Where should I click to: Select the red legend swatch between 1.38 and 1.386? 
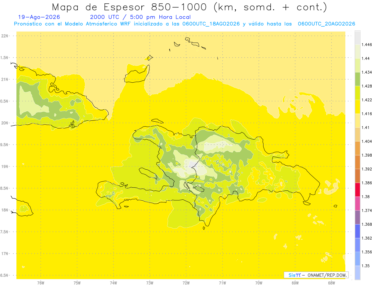coord(357,189)
